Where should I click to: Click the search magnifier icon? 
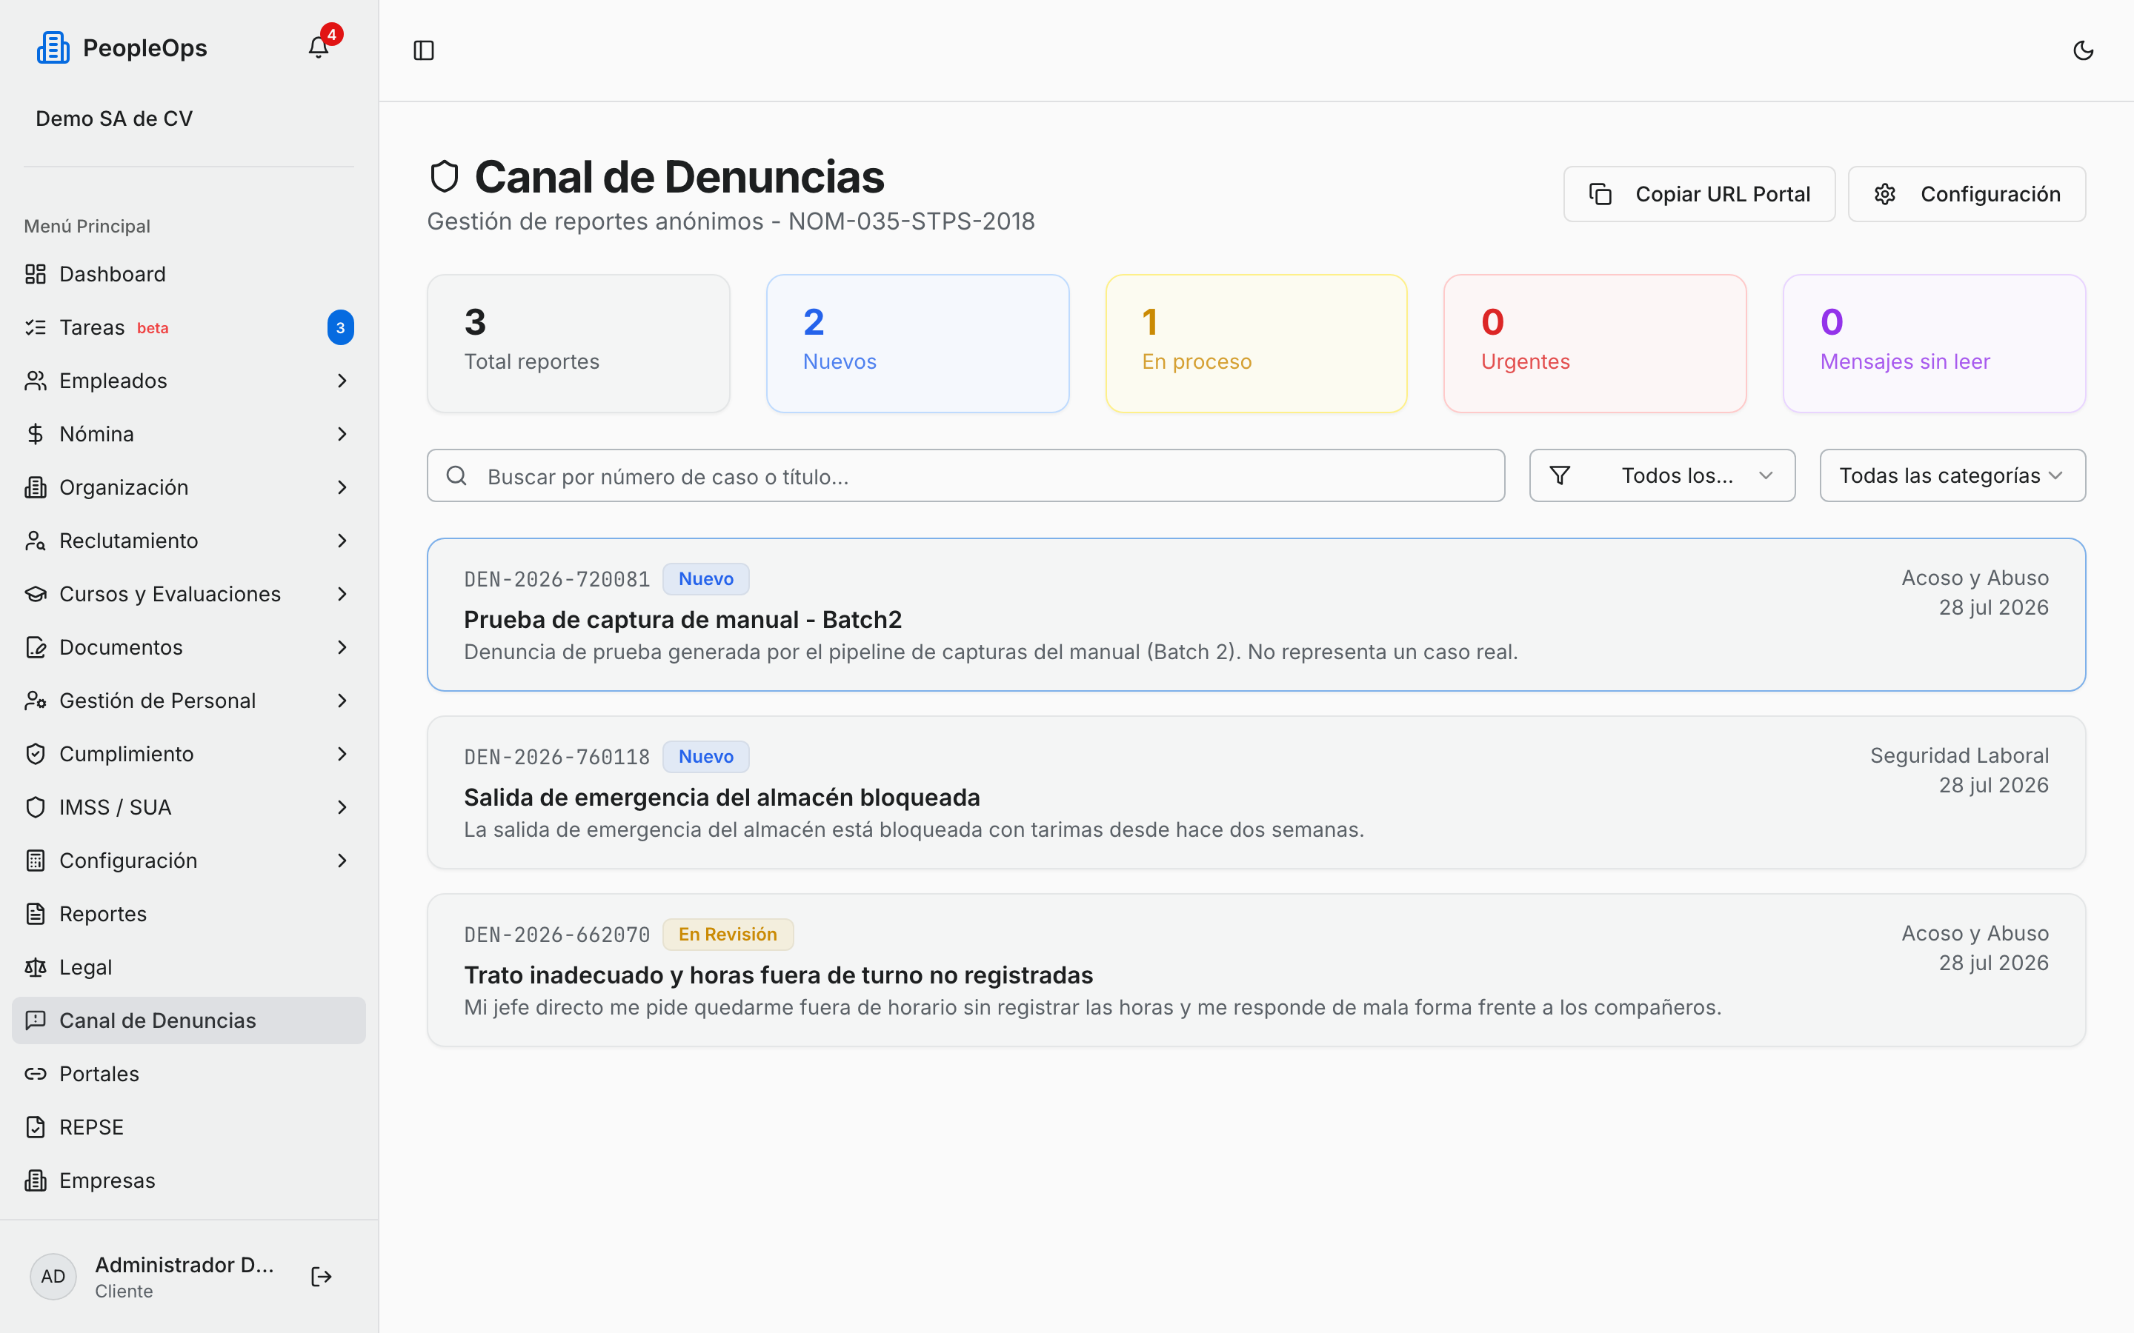[456, 476]
